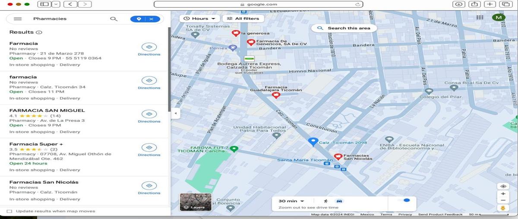Click the Calz. Ticomán 2098 blue marker

pyautogui.click(x=313, y=142)
